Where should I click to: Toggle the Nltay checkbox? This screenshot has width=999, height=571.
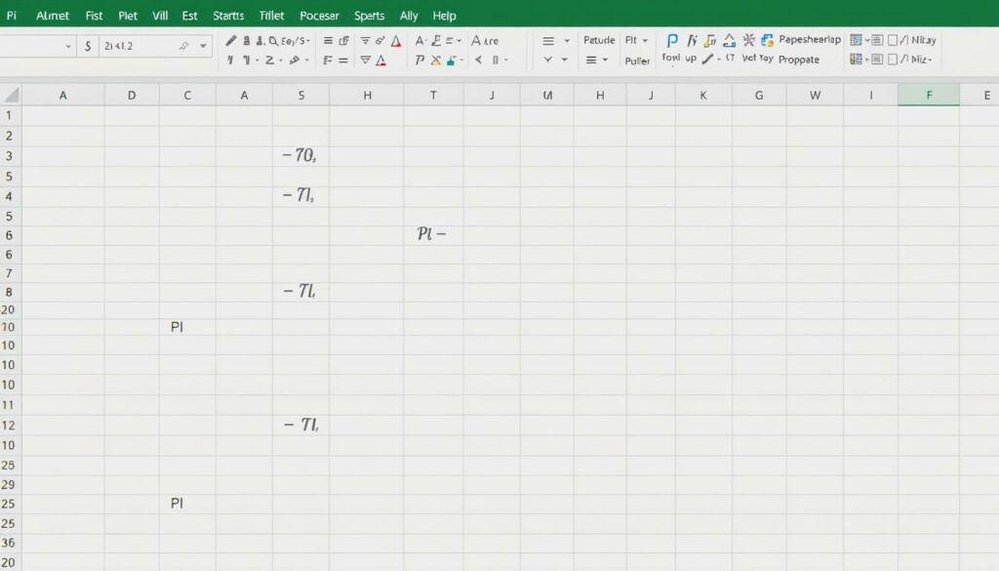(893, 40)
